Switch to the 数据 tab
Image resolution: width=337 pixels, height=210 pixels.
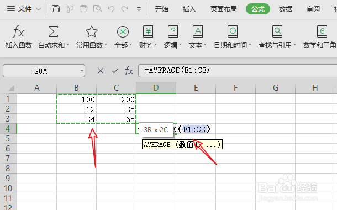286,9
